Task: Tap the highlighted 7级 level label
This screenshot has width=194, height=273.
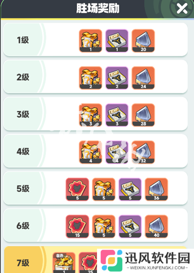Action: [x=23, y=263]
